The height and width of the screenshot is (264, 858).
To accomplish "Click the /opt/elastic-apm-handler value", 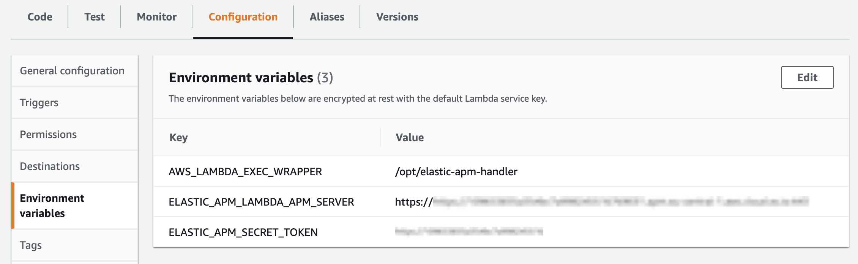I will pyautogui.click(x=456, y=171).
